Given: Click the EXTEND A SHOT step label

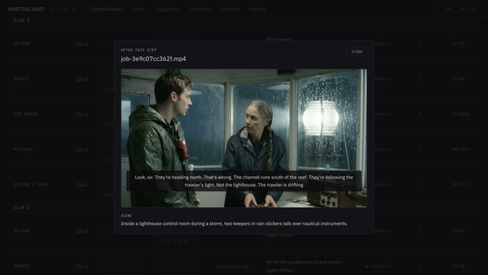Looking at the screenshot, I should point(31,184).
